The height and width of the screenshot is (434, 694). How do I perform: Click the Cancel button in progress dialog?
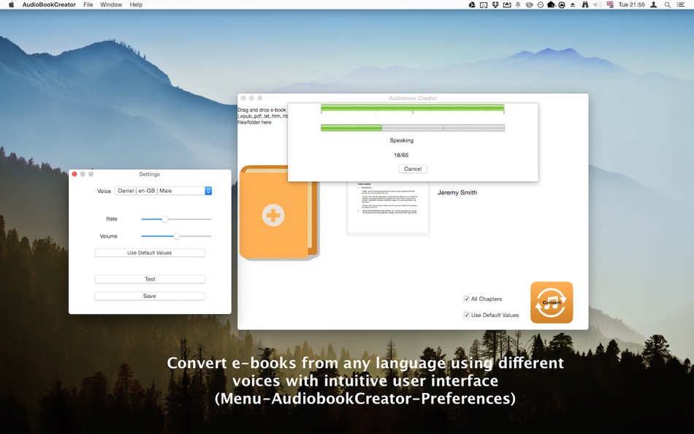point(413,169)
